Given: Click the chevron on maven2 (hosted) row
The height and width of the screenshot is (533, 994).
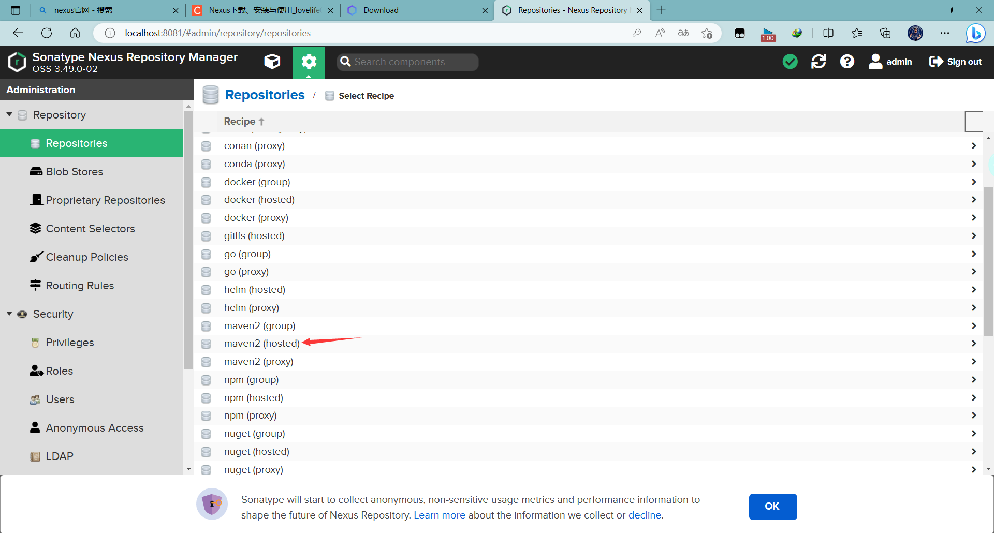Looking at the screenshot, I should [973, 344].
